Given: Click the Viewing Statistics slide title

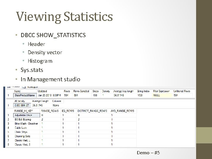Looking at the screenshot, I should tap(64, 17).
